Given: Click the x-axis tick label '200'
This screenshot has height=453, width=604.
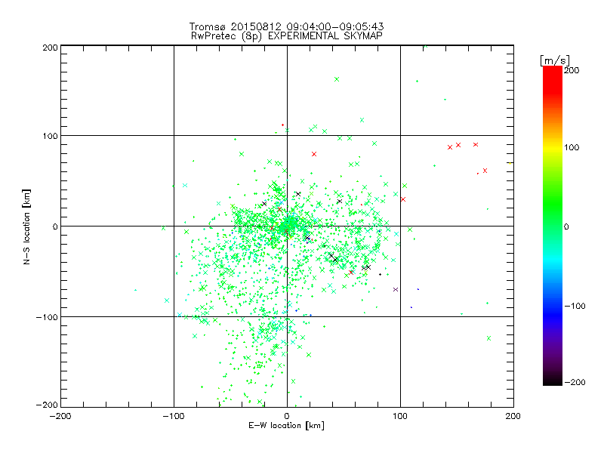Looking at the screenshot, I should [513, 416].
